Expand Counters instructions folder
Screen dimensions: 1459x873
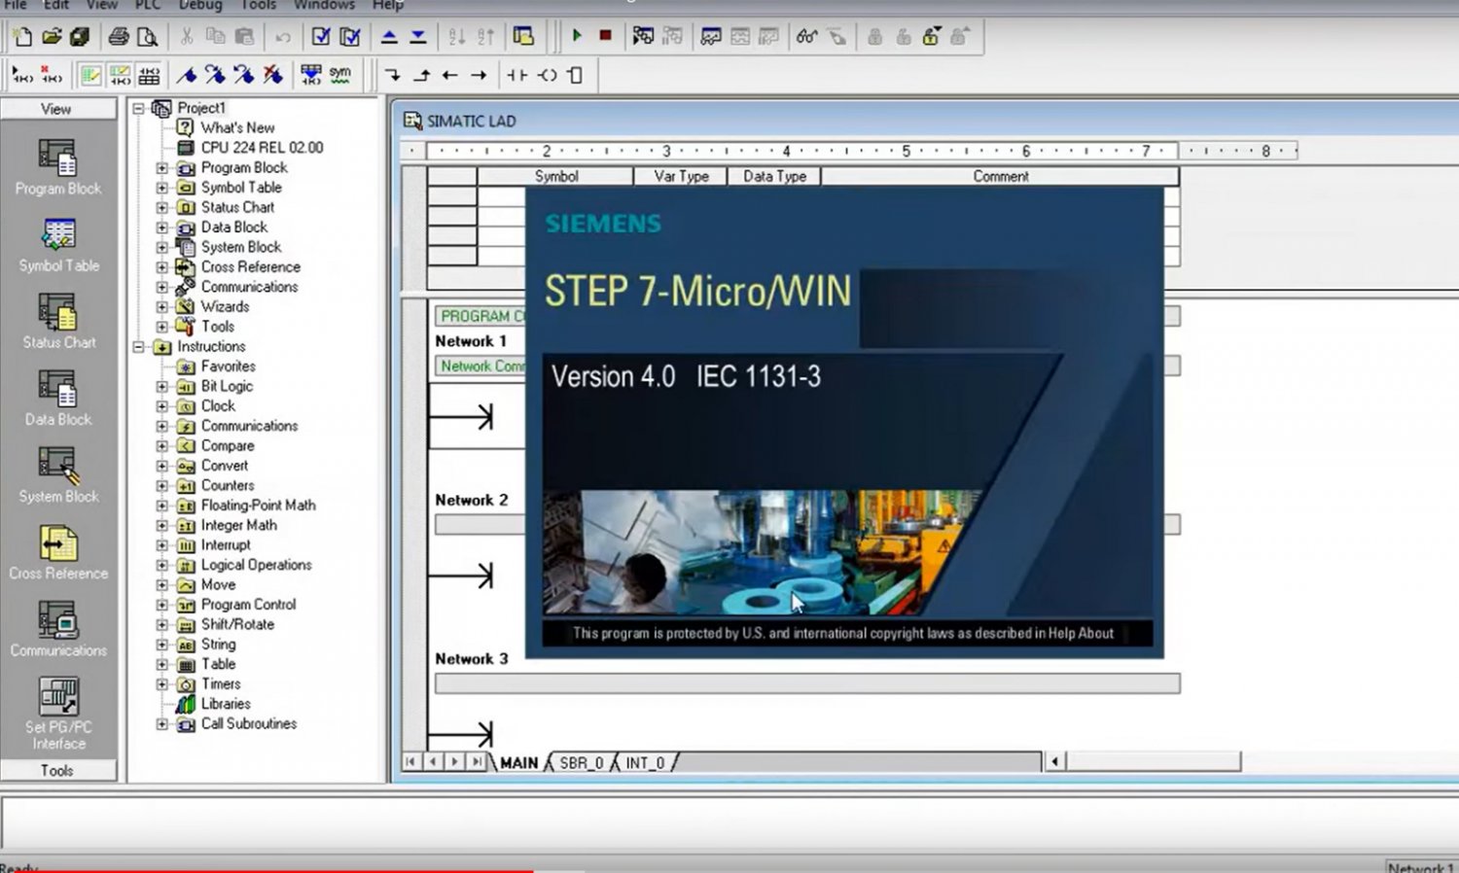point(162,485)
